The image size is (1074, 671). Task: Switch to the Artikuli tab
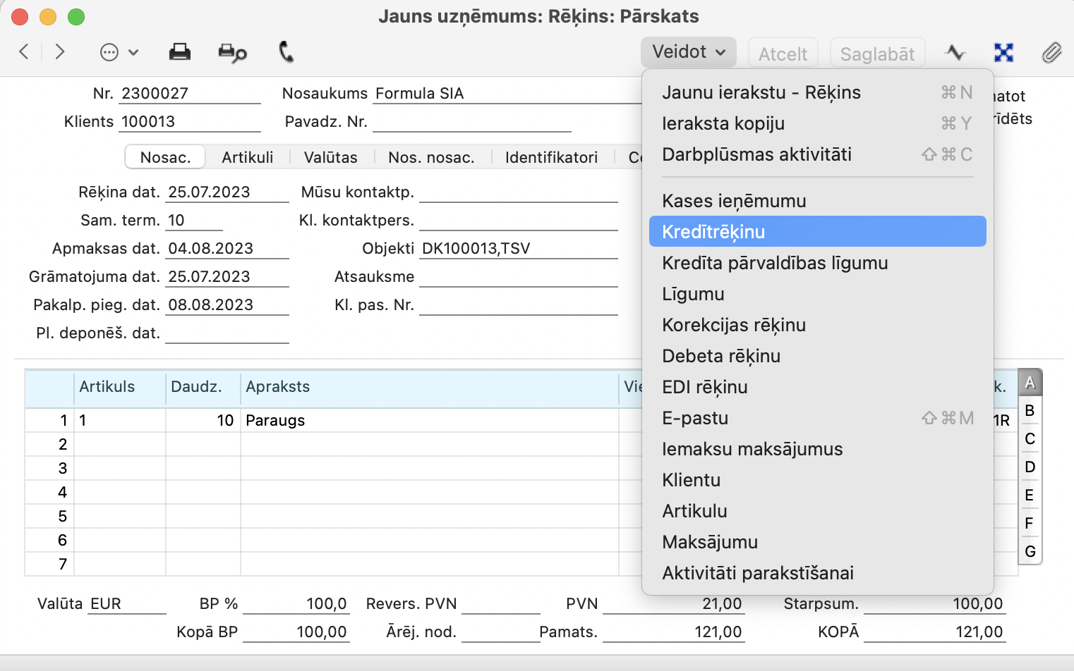(x=247, y=157)
